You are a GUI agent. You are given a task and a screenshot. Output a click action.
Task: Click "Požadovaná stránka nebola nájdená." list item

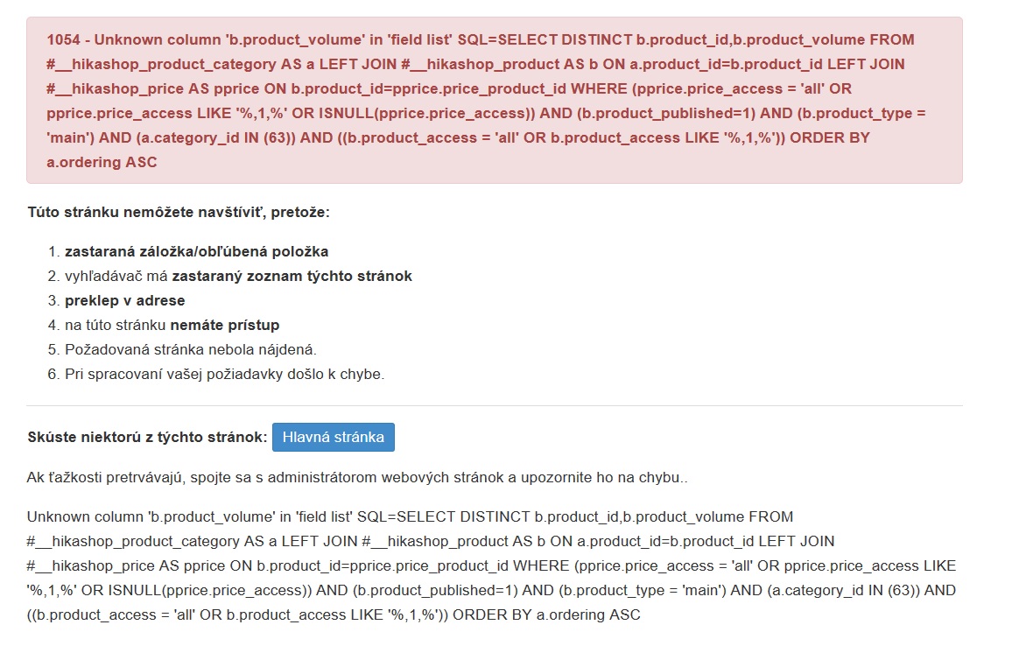190,350
